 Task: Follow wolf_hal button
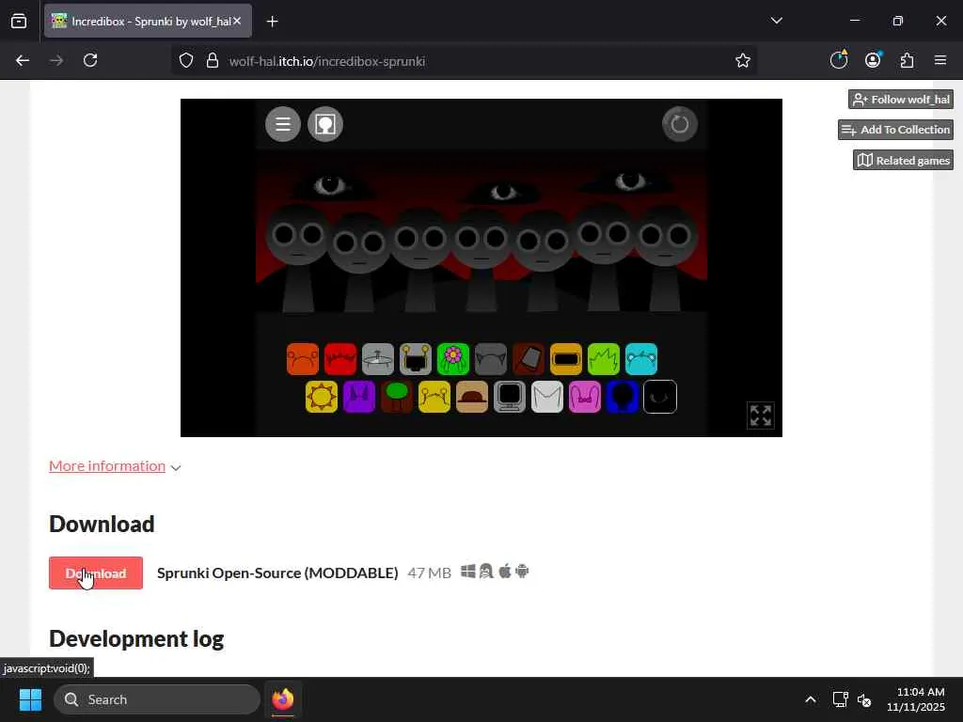pos(901,100)
